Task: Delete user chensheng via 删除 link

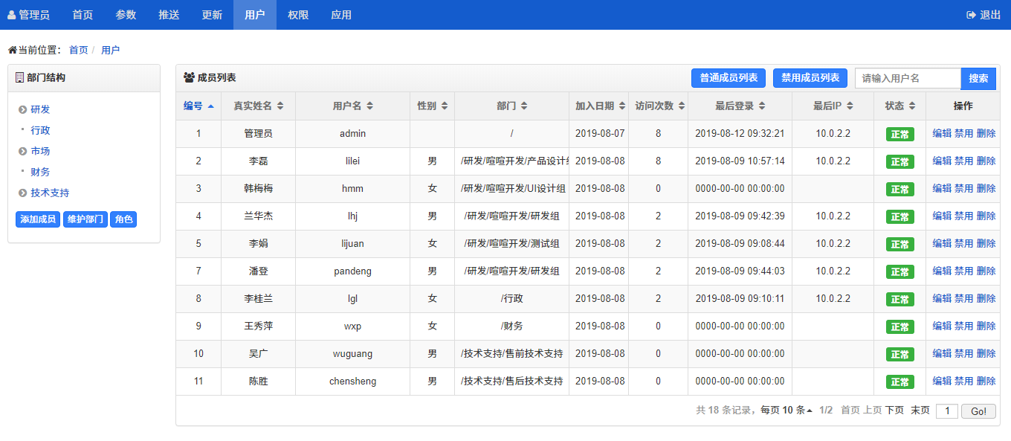Action: [986, 381]
